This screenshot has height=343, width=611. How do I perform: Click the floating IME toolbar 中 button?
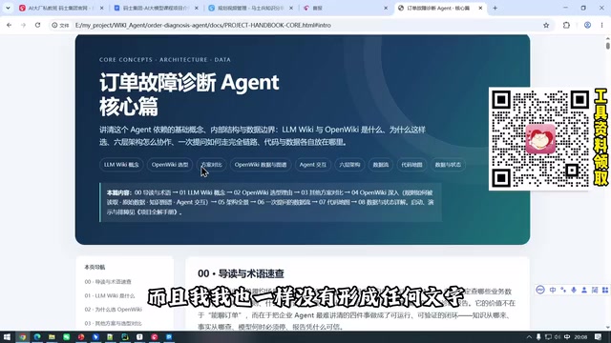pyautogui.click(x=553, y=290)
